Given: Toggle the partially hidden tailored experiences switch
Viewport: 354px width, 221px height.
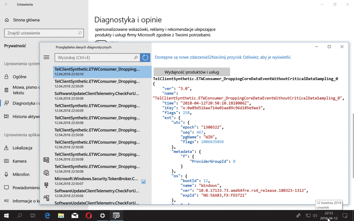Looking at the screenshot, I should point(101,42).
